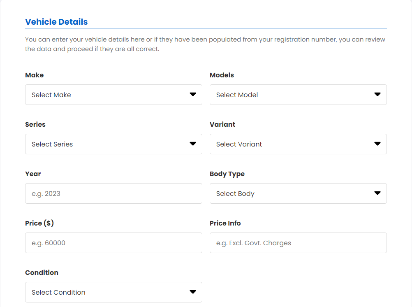
Task: Click the Vehicle Details heading
Action: coord(56,22)
